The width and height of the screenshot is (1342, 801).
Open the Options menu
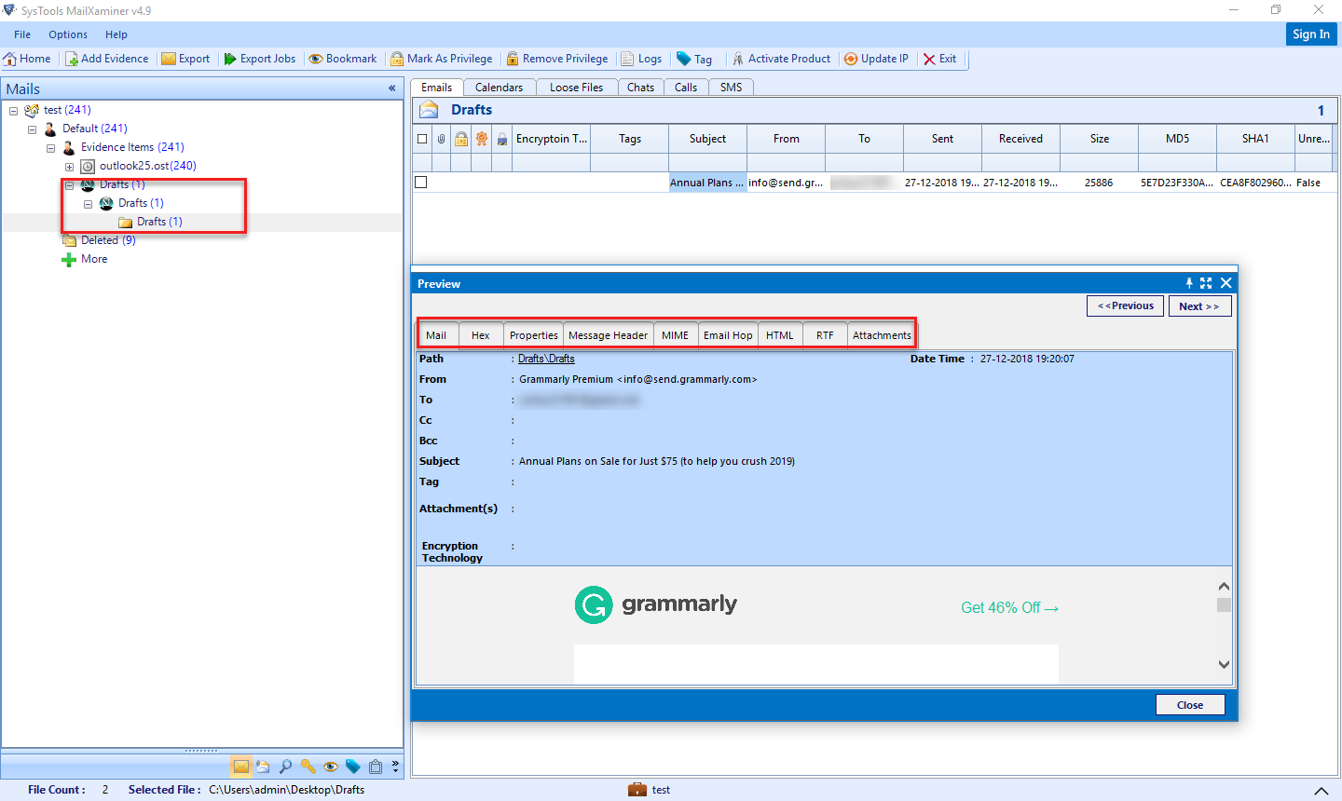tap(67, 34)
